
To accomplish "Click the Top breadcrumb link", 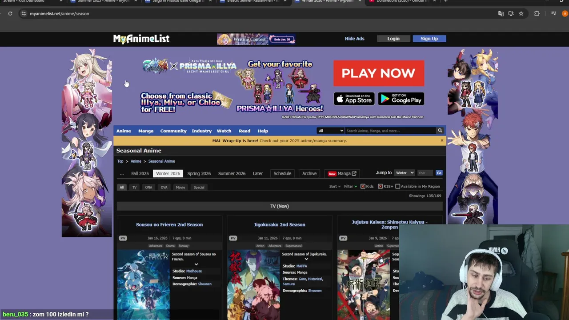I will [x=120, y=161].
